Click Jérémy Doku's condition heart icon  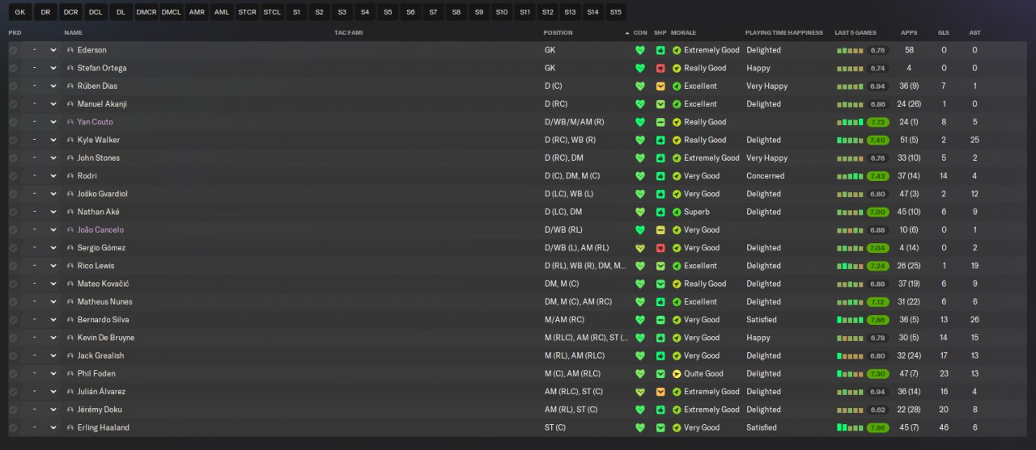pos(640,410)
